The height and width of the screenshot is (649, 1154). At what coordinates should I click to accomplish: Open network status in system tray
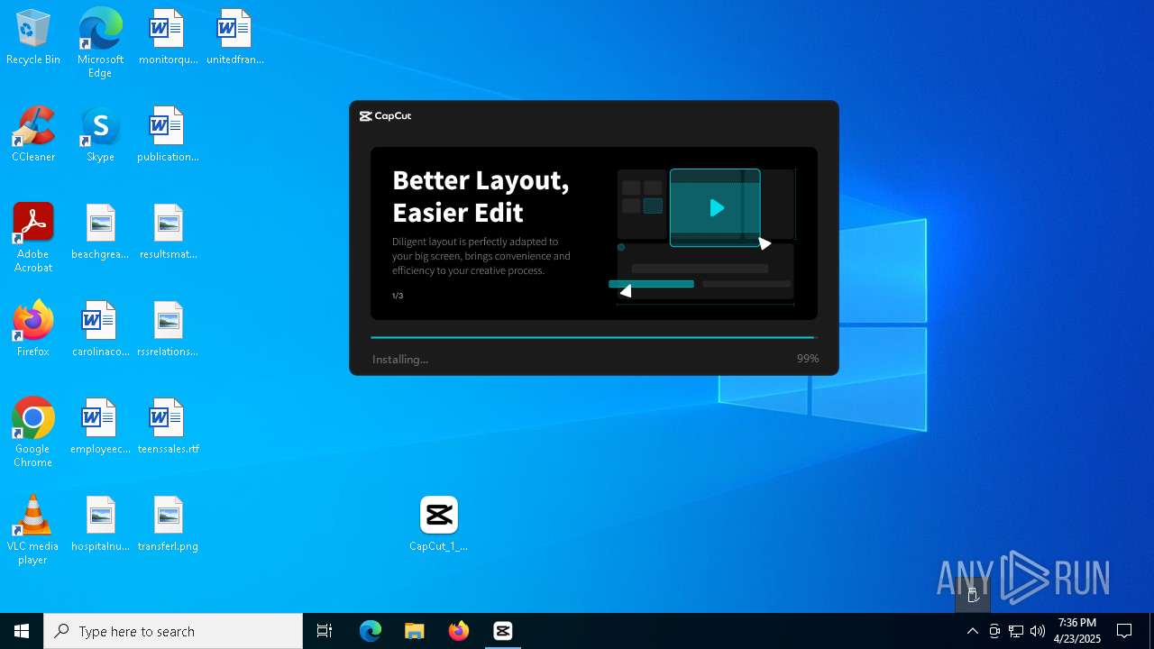[x=1016, y=631]
